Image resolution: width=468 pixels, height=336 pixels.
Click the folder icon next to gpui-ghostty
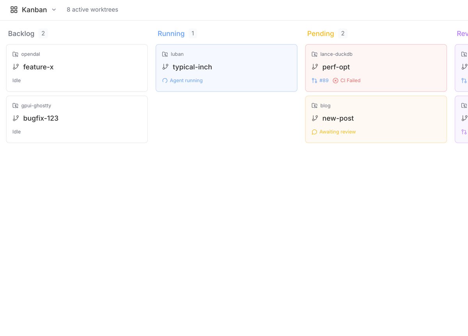pos(15,106)
